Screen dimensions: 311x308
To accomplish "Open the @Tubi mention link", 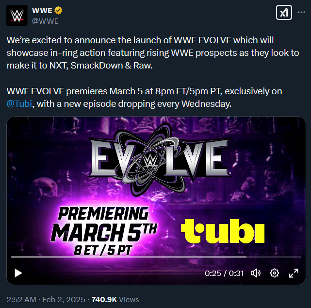I will [19, 104].
